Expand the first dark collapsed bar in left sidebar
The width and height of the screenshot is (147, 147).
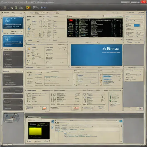coord(13,90)
